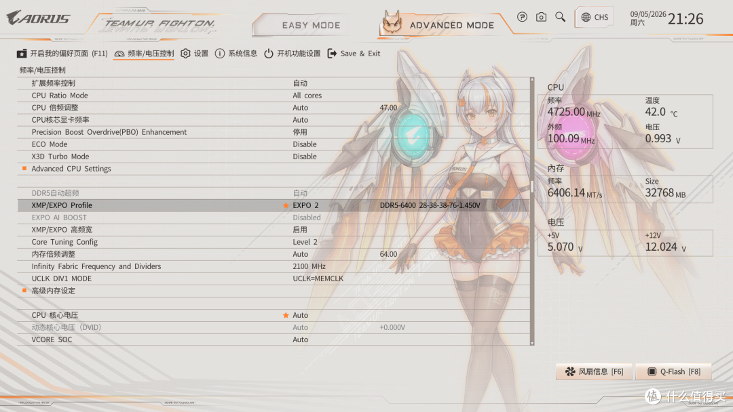
Task: Open the 开机功能设置 tab
Action: coord(292,54)
